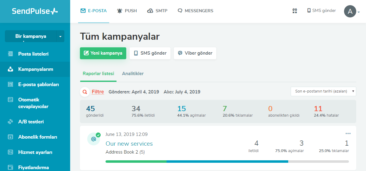Click the Otomatik cevaplayıcılar robot icon
Screen dimensions: 366x171
(x=10, y=100)
